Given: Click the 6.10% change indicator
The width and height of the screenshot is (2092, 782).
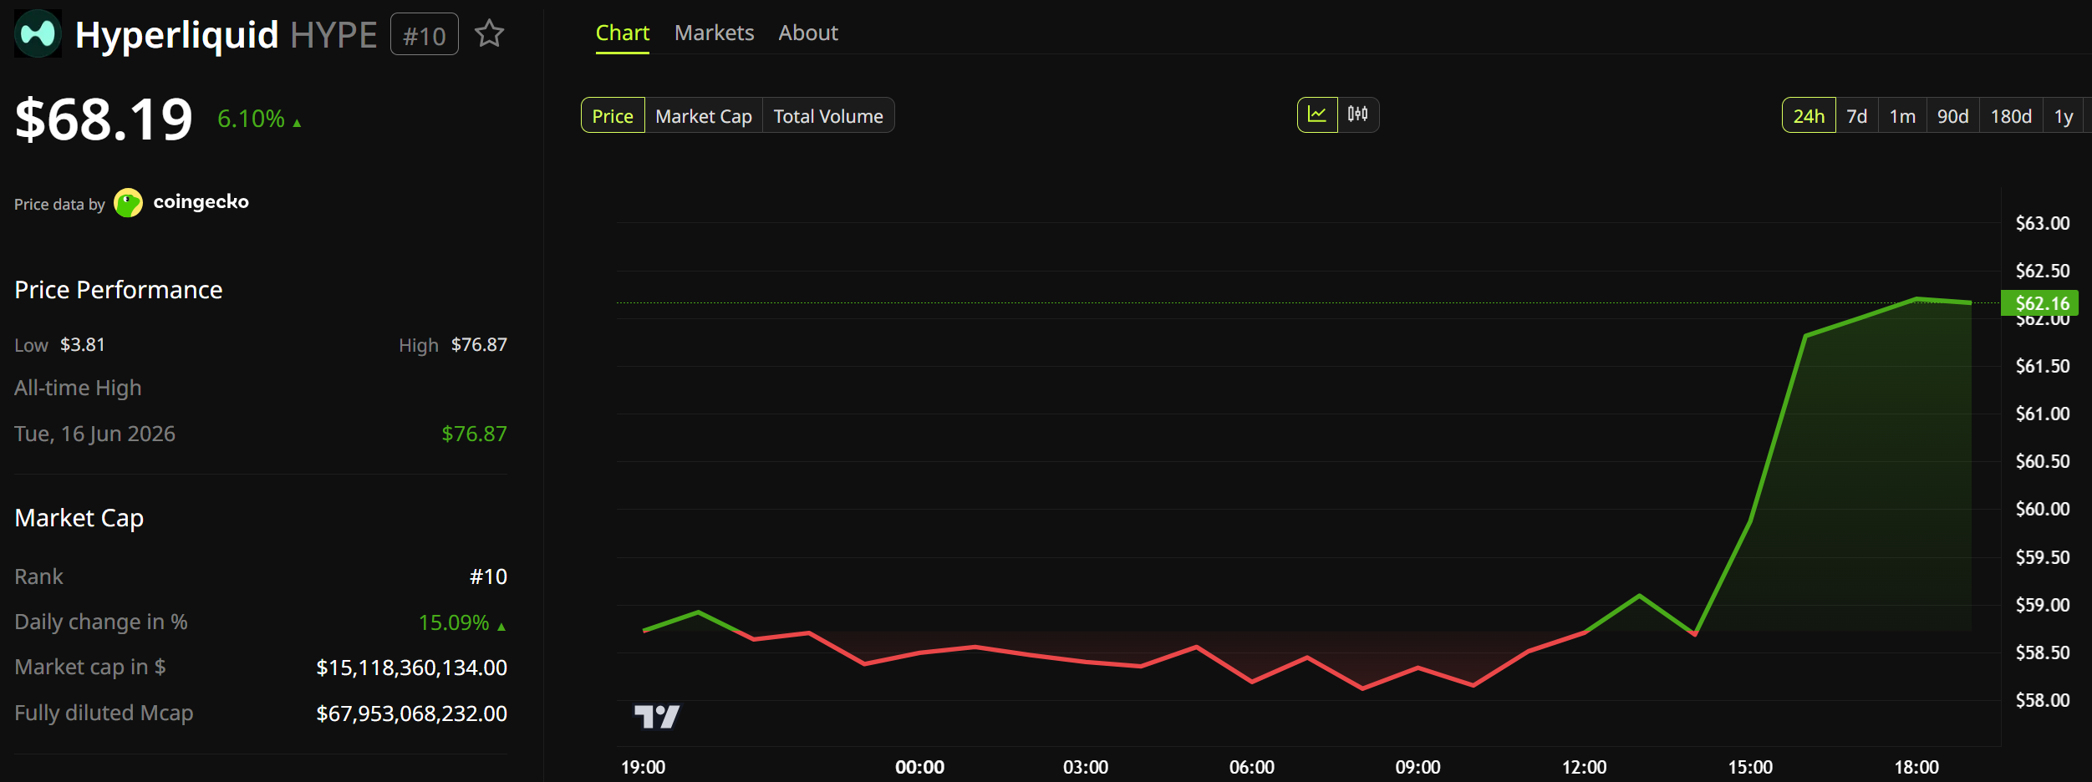Looking at the screenshot, I should pos(259,119).
